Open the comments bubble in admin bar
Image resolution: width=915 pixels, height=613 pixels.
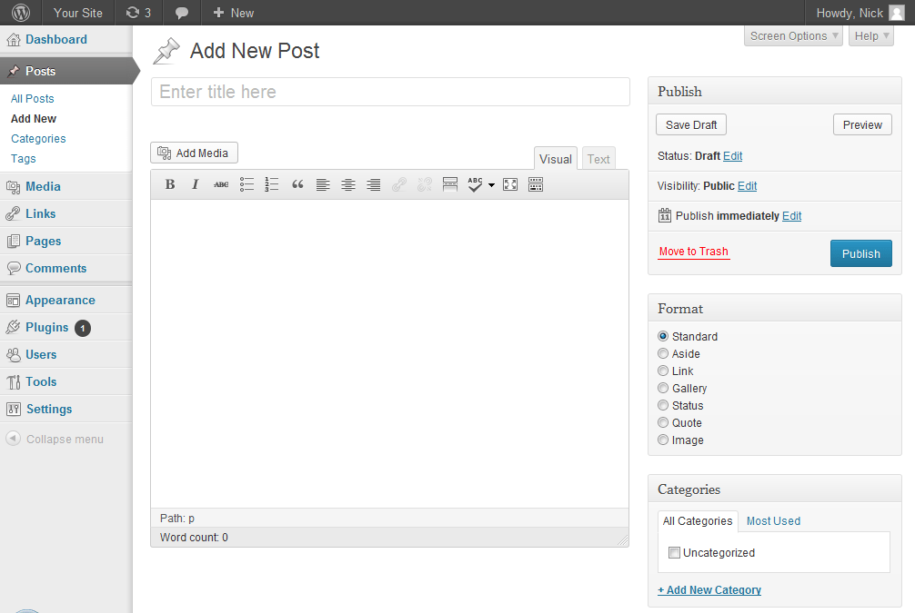click(182, 13)
